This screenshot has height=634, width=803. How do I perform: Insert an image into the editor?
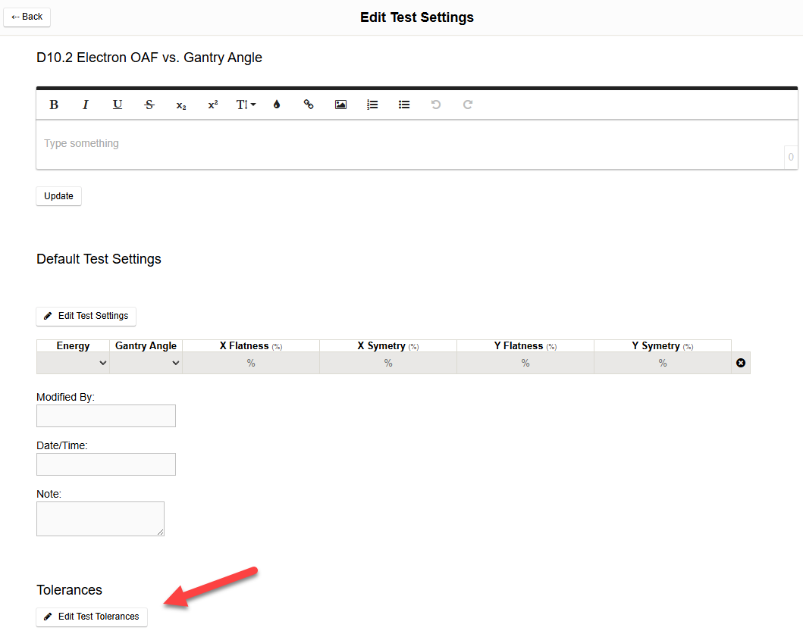[x=340, y=105]
